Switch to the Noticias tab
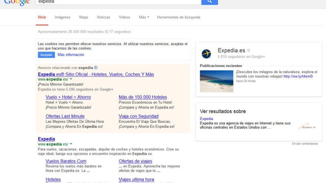This screenshot has height=183, width=326. (x=103, y=17)
